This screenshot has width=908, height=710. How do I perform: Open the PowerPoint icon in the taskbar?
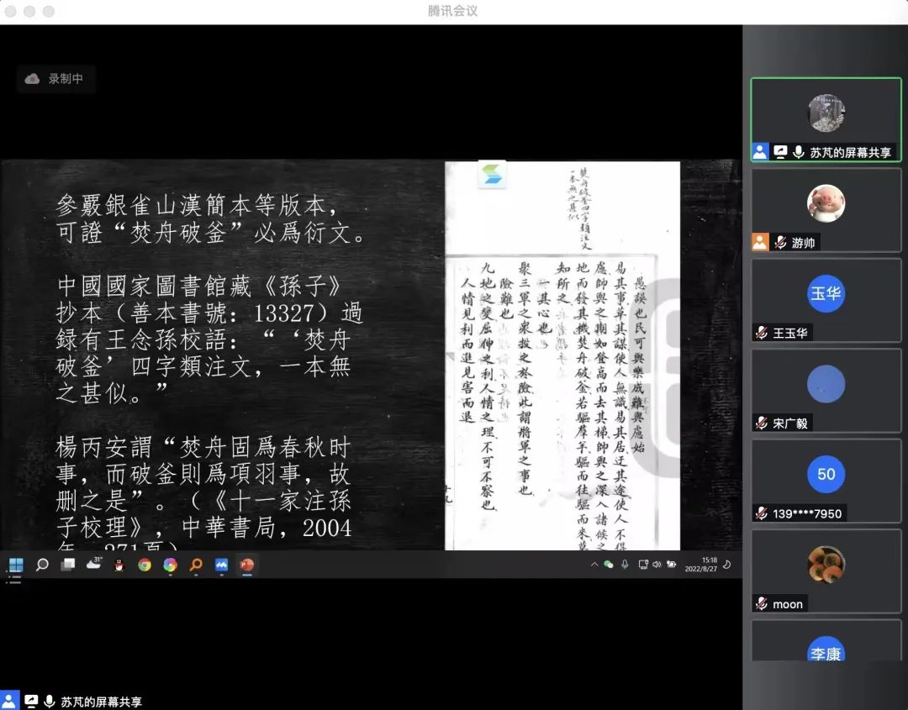coord(246,565)
